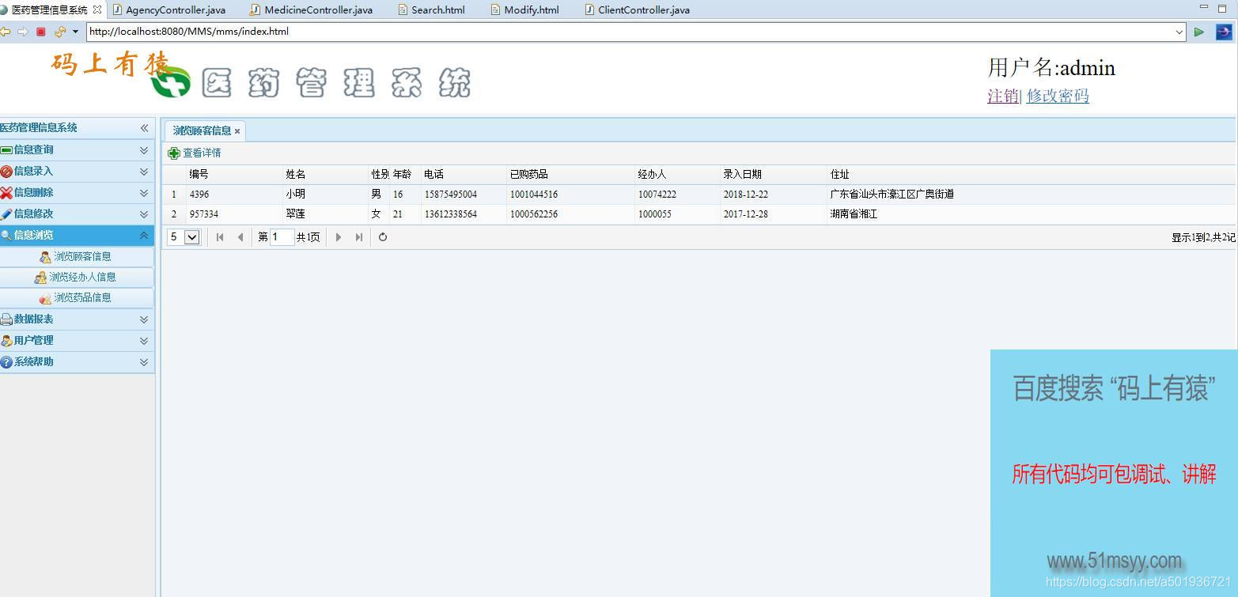Click the 注销 logout link
Viewport: 1238px width, 597px height.
1002,96
